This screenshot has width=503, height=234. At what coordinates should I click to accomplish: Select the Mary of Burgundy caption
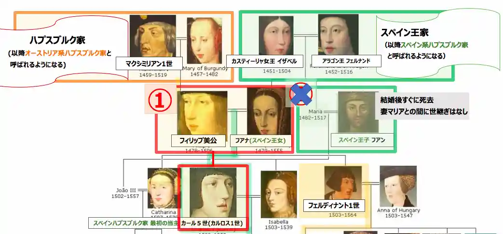(x=205, y=68)
